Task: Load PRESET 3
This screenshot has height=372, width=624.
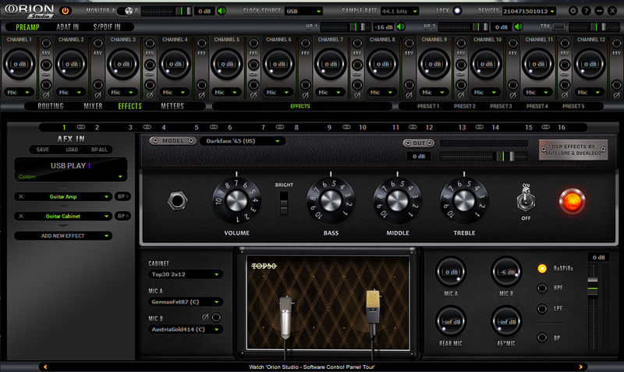Action: (x=501, y=106)
